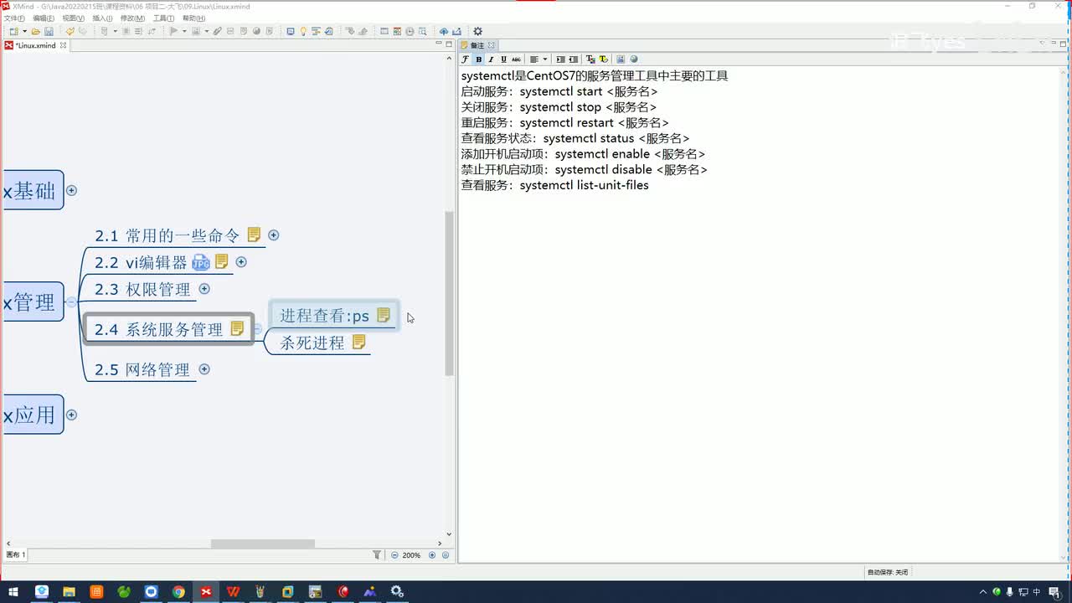Zoom out the canvas with minus button
The image size is (1072, 603).
tap(394, 554)
